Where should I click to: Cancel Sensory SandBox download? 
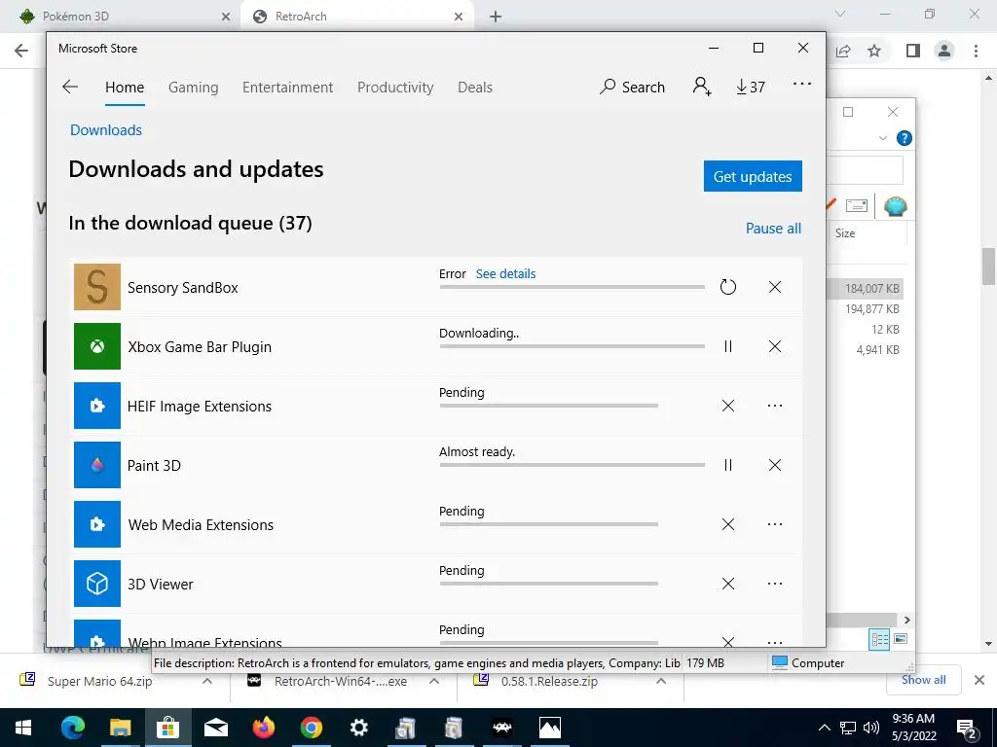click(x=774, y=287)
